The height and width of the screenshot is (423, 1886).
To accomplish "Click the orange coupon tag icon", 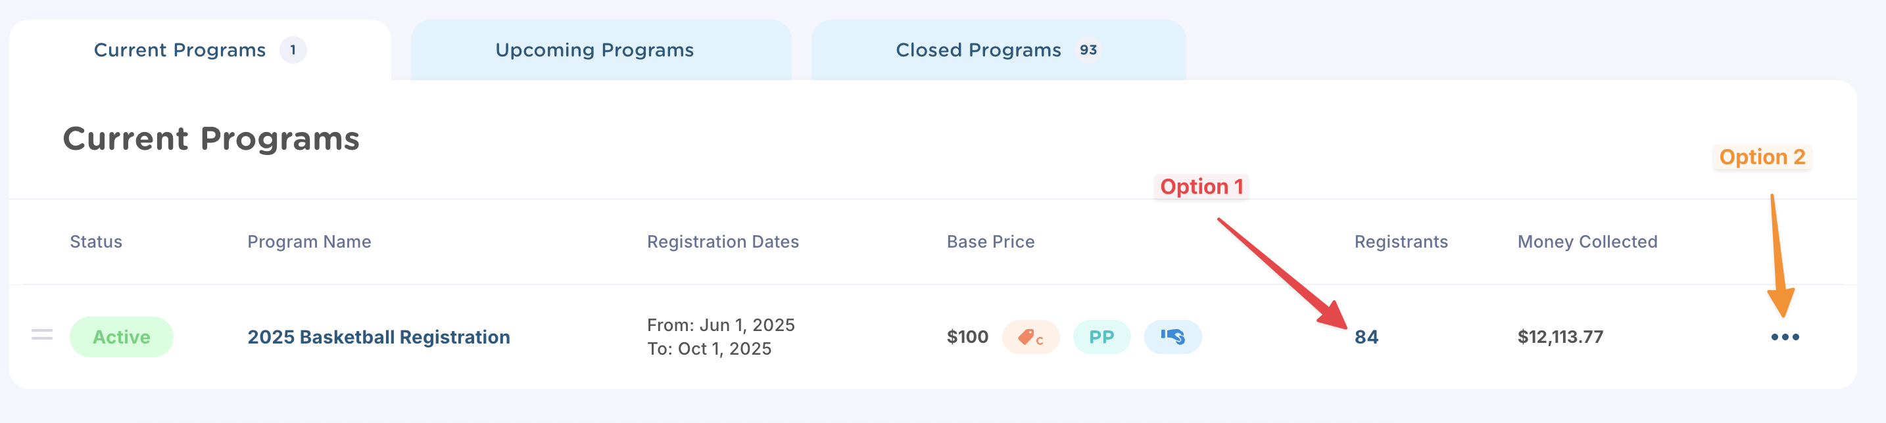I will click(1030, 337).
